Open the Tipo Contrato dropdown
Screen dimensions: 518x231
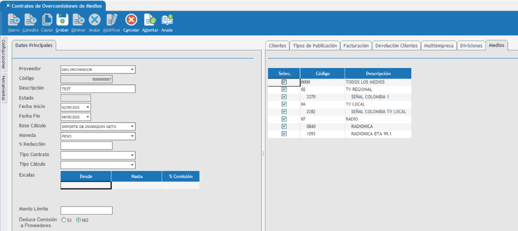click(x=132, y=155)
